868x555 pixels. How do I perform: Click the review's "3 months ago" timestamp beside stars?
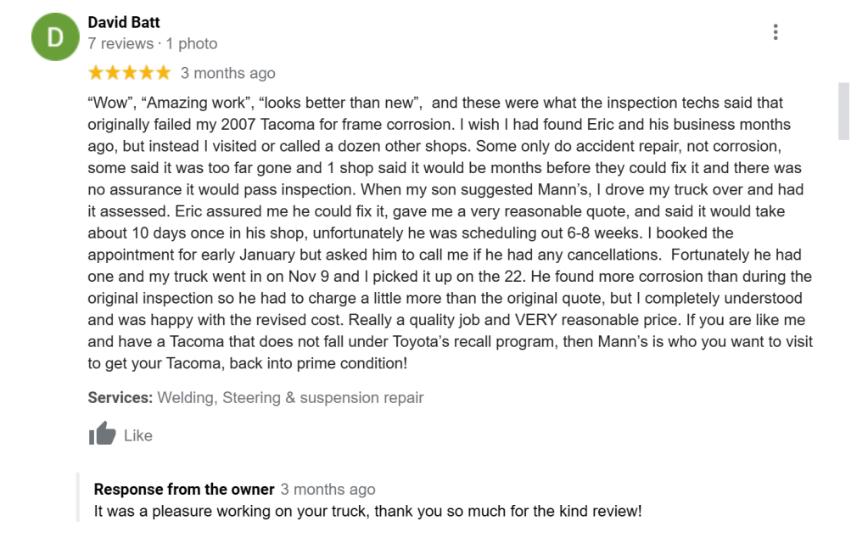pyautogui.click(x=227, y=73)
